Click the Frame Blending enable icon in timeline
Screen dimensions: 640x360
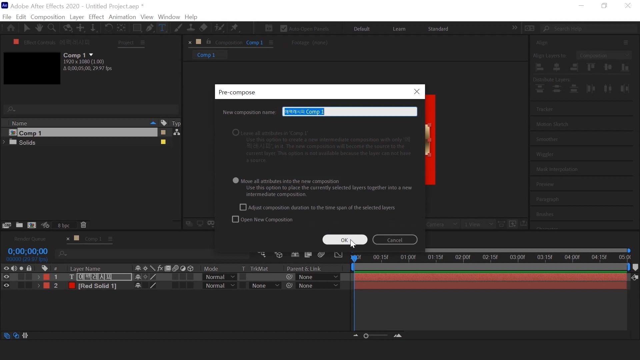[x=308, y=255]
